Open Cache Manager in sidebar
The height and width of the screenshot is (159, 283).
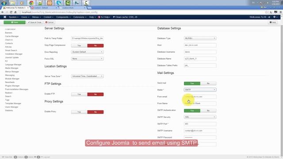pyautogui.click(x=12, y=36)
